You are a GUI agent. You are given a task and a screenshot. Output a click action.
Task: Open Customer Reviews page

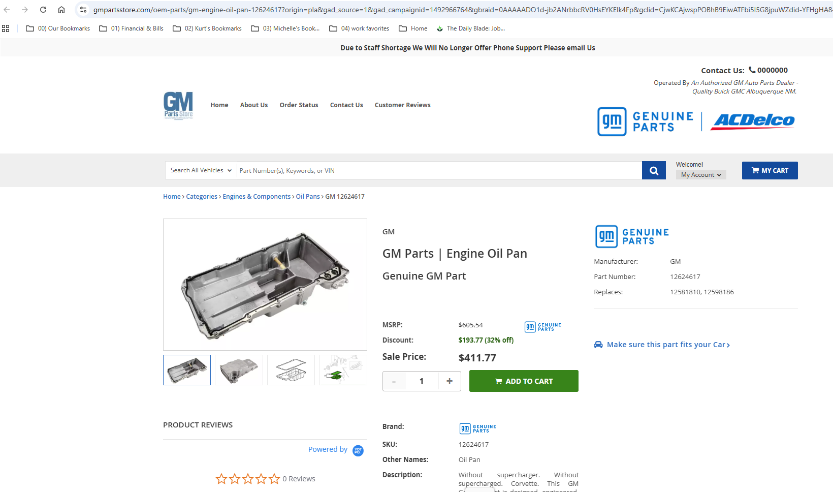click(403, 105)
